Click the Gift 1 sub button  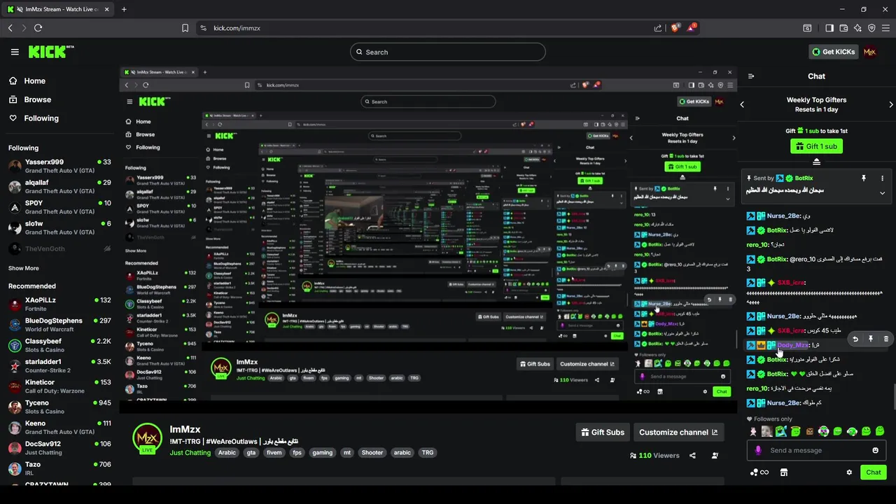coord(816,146)
